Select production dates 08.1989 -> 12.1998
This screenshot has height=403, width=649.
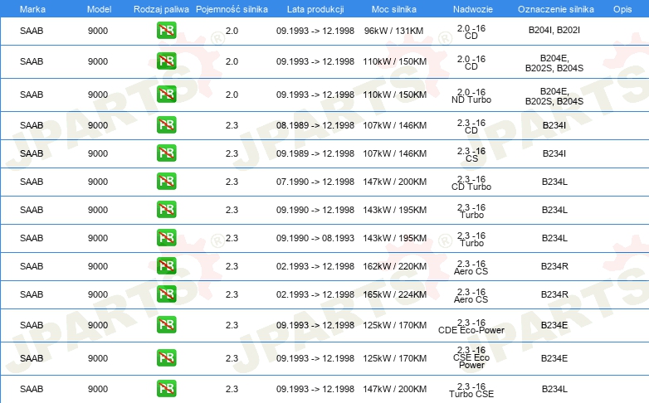[315, 125]
